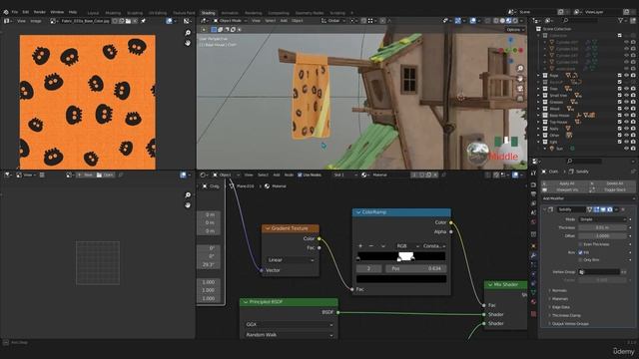Switch to the Shading workspace tab
The image size is (639, 359).
209,13
